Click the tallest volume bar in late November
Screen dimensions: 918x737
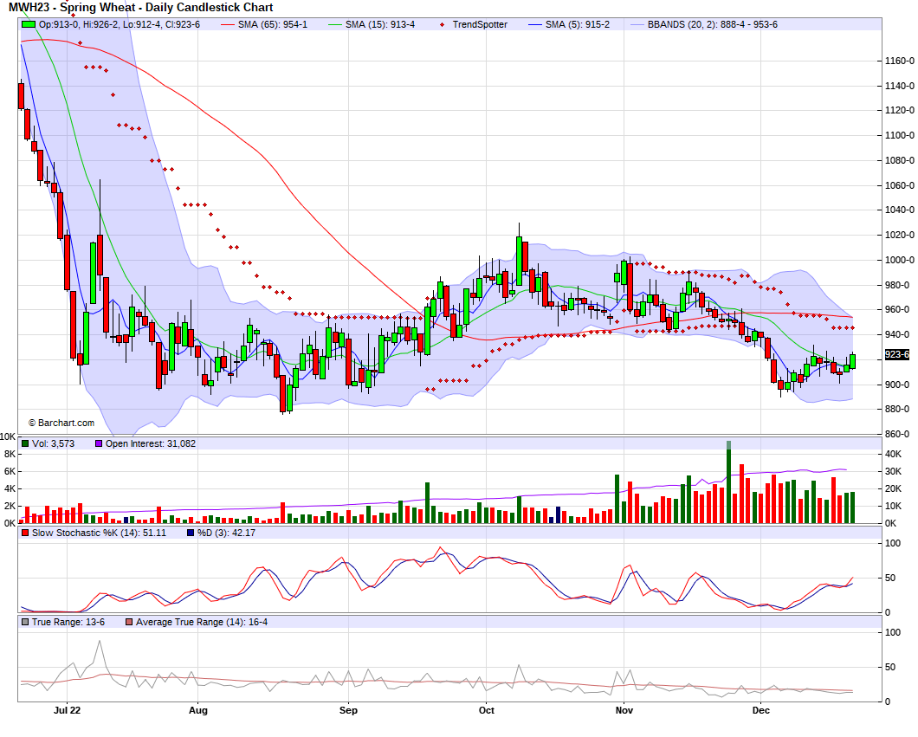click(729, 482)
